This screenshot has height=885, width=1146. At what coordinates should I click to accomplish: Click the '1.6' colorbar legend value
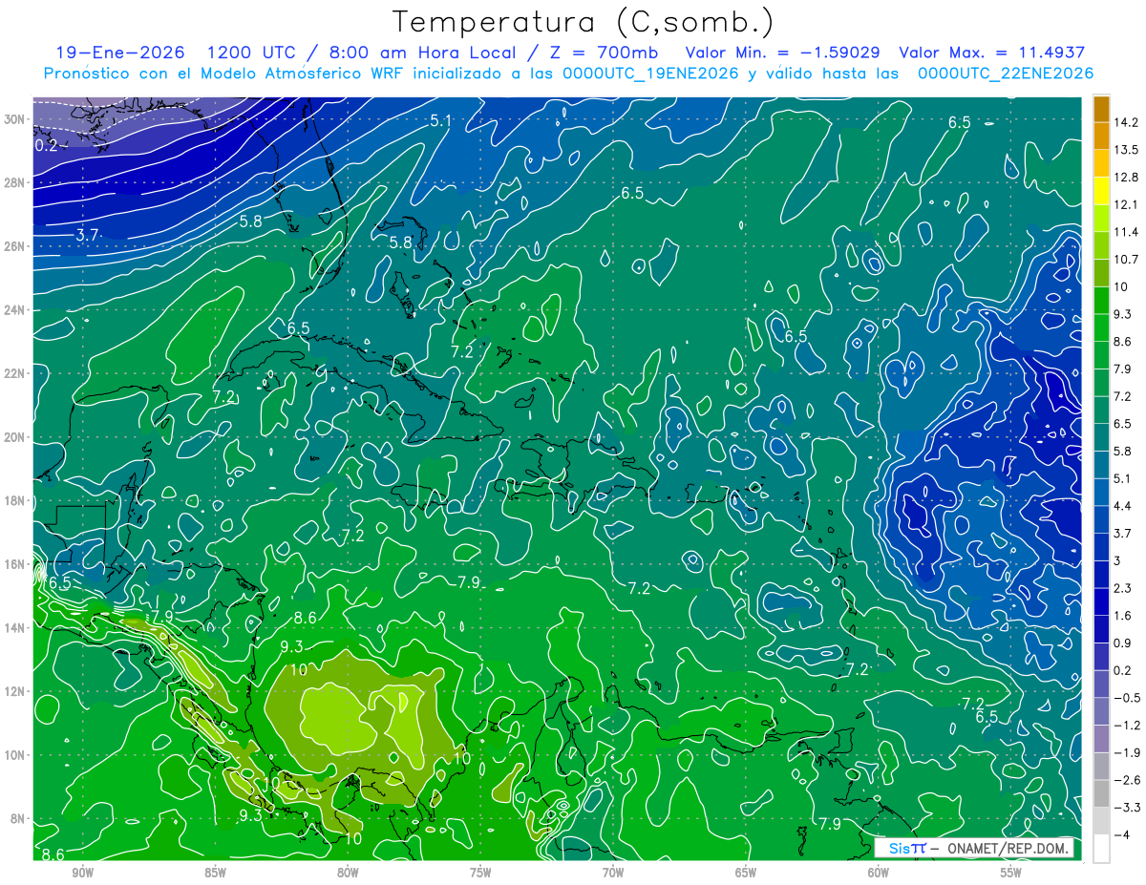coord(1125,616)
